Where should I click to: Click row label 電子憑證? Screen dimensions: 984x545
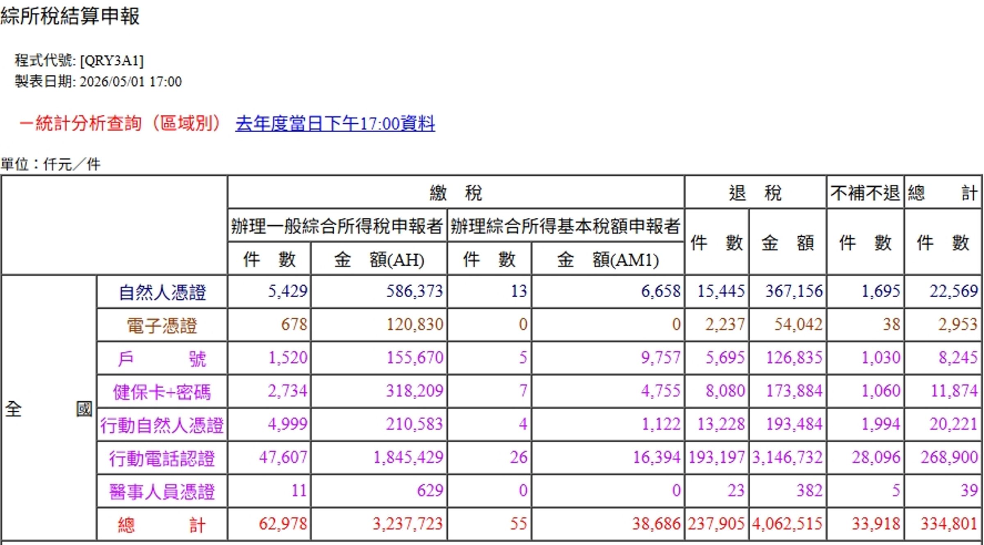[162, 326]
